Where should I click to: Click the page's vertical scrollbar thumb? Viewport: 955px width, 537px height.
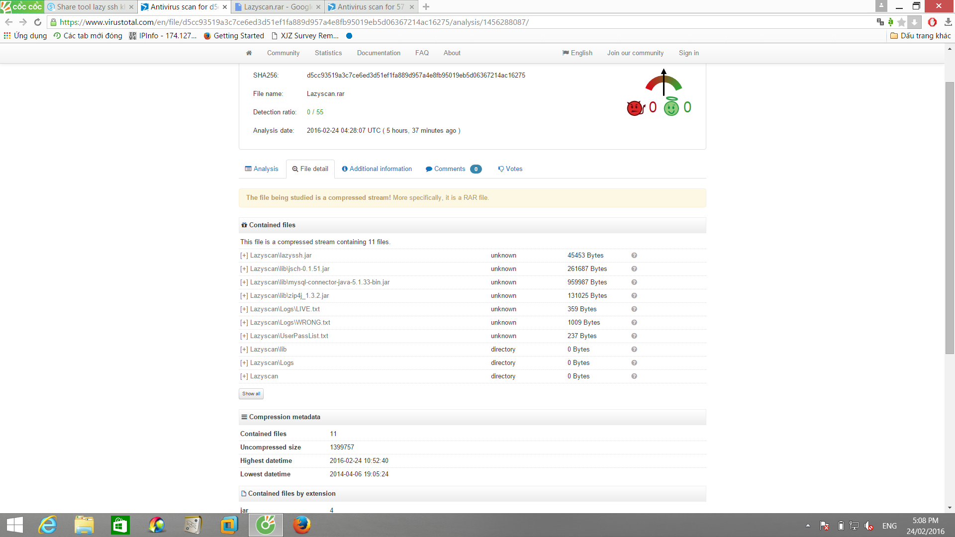click(950, 218)
